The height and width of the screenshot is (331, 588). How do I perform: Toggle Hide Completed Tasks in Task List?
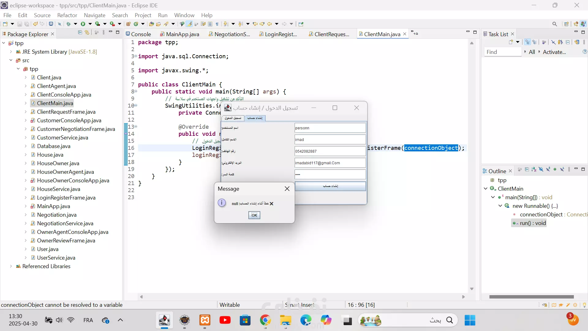point(553,42)
